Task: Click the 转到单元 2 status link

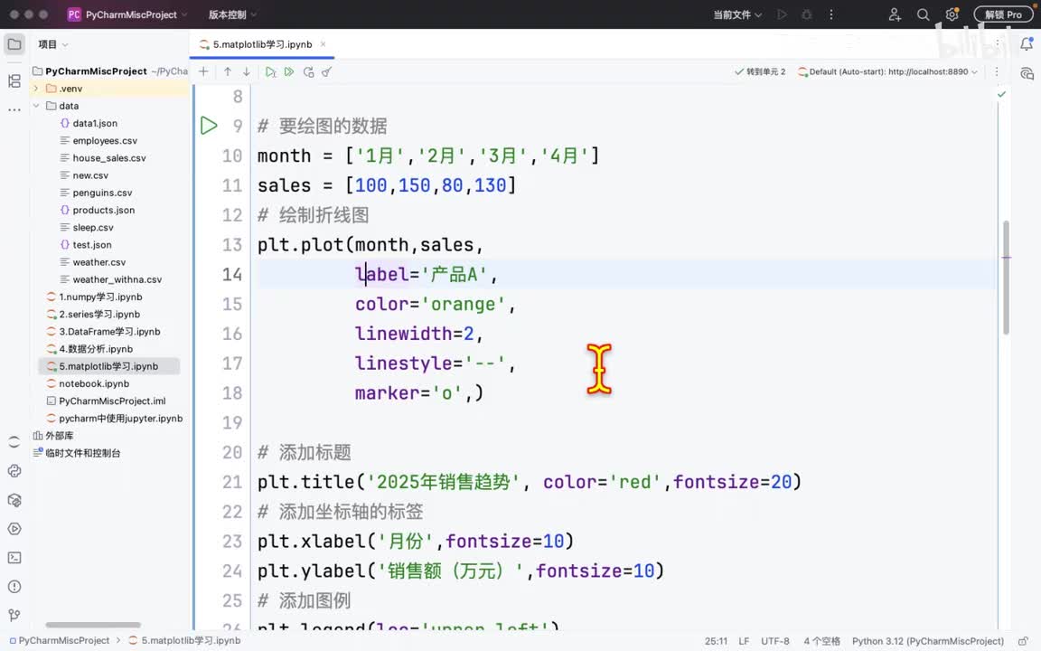Action: point(760,71)
